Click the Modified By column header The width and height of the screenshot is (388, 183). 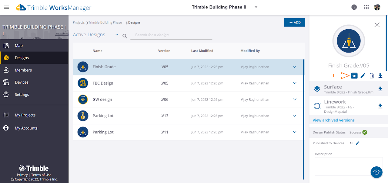pyautogui.click(x=250, y=51)
